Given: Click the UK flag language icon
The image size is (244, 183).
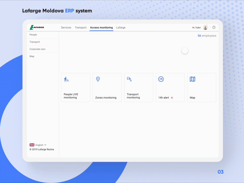Looking at the screenshot, I should [32, 145].
